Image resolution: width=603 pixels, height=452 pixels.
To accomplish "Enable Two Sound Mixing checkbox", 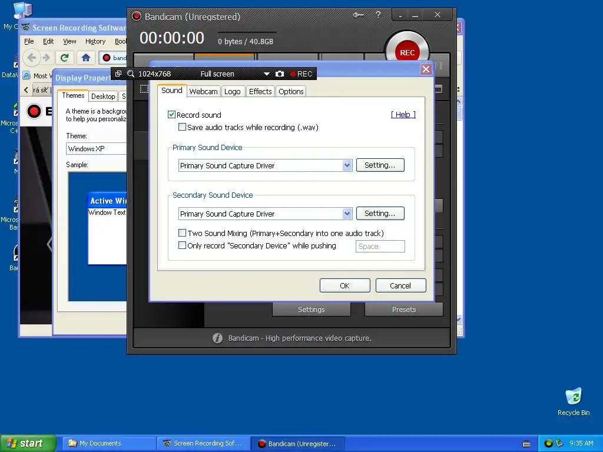I will click(x=183, y=233).
